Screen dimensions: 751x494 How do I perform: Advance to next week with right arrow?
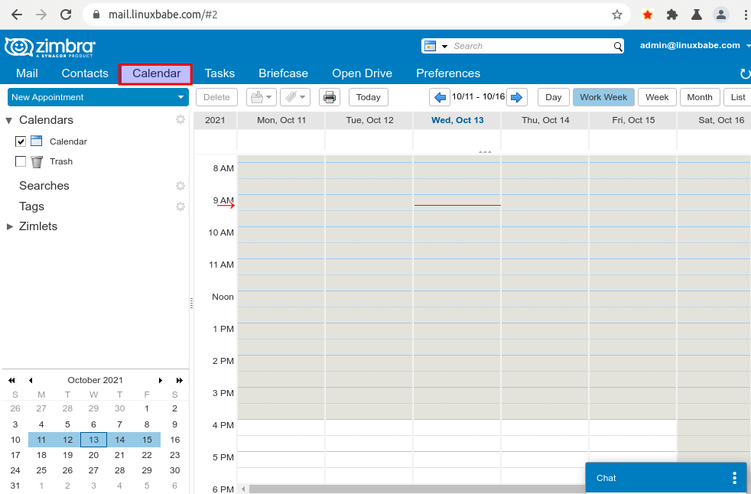(x=517, y=97)
